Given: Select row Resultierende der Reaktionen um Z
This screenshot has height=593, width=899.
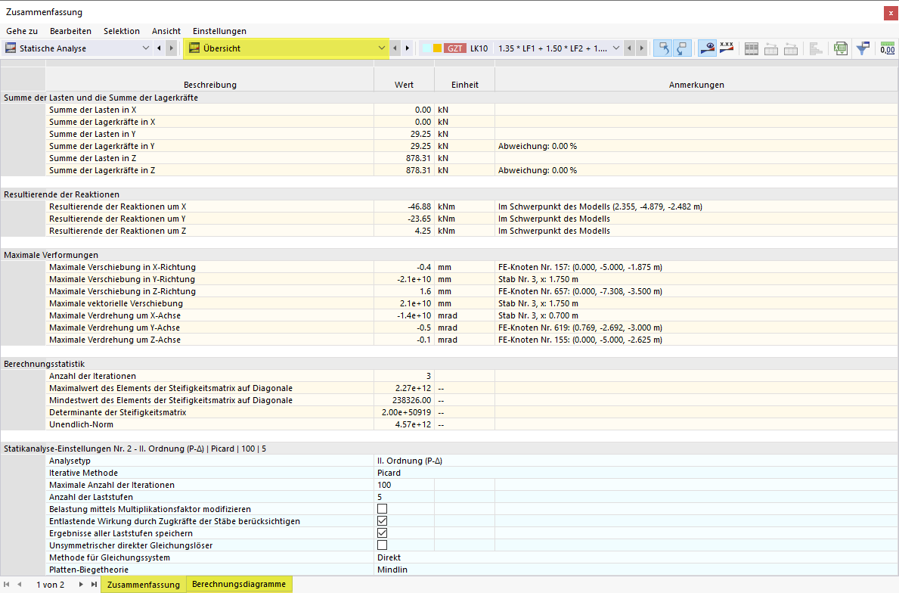Looking at the screenshot, I should [471, 231].
